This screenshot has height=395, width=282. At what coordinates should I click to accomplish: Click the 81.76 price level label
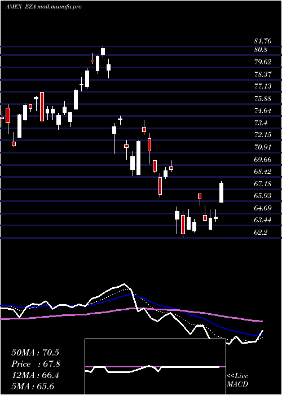click(263, 41)
